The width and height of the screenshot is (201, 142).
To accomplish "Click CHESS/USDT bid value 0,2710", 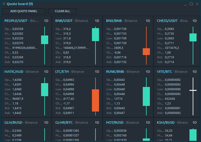I will [169, 57].
